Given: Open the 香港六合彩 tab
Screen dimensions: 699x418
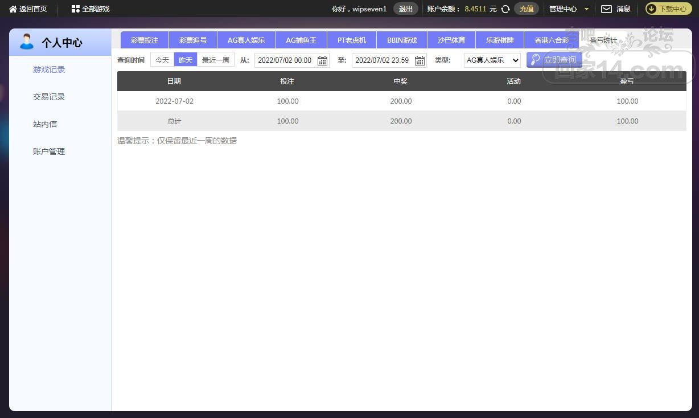Looking at the screenshot, I should [551, 40].
